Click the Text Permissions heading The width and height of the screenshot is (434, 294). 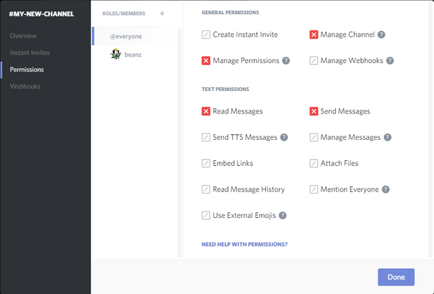(x=225, y=89)
